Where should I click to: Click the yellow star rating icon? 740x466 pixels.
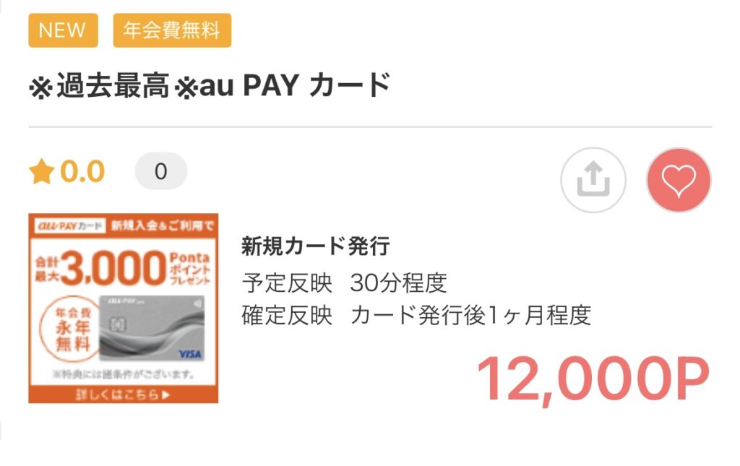(x=41, y=171)
